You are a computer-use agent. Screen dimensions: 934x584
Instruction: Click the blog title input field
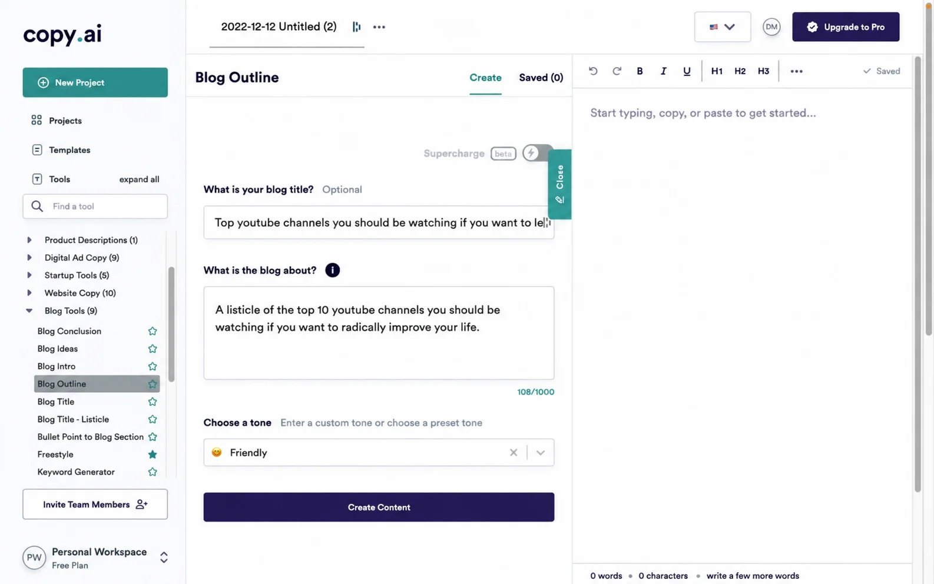[379, 223]
